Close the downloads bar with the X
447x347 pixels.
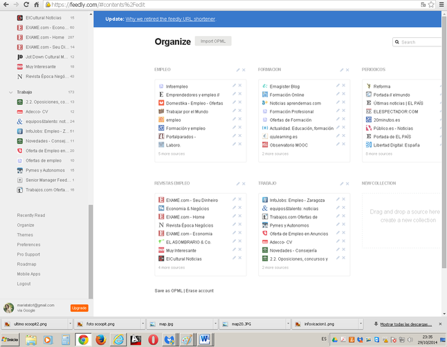point(441,324)
